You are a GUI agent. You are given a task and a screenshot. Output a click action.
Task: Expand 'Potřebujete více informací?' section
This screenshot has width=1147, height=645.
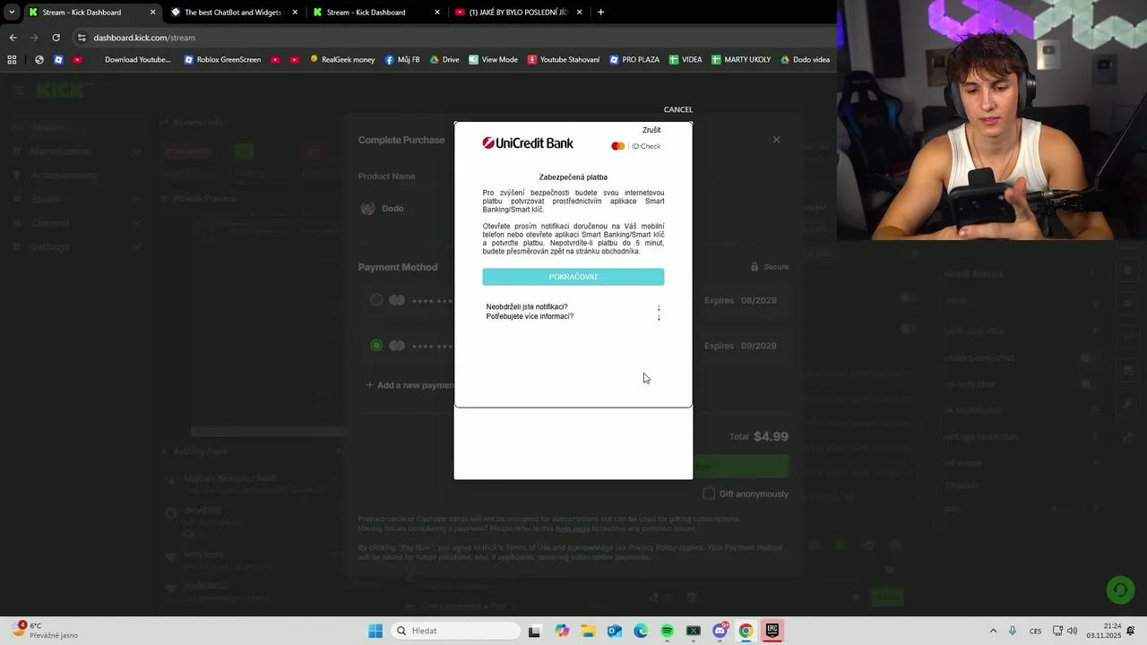click(573, 316)
